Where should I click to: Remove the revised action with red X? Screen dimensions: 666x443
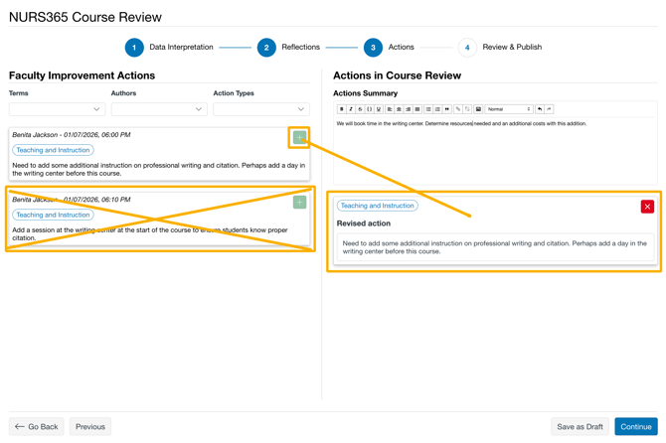click(x=647, y=207)
